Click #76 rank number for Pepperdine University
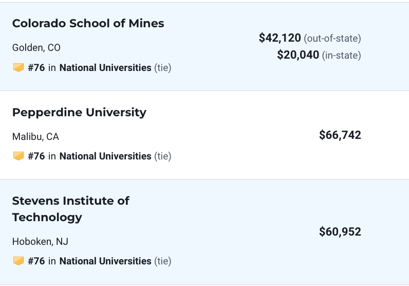Viewport: 409px width, 286px height. pos(36,156)
